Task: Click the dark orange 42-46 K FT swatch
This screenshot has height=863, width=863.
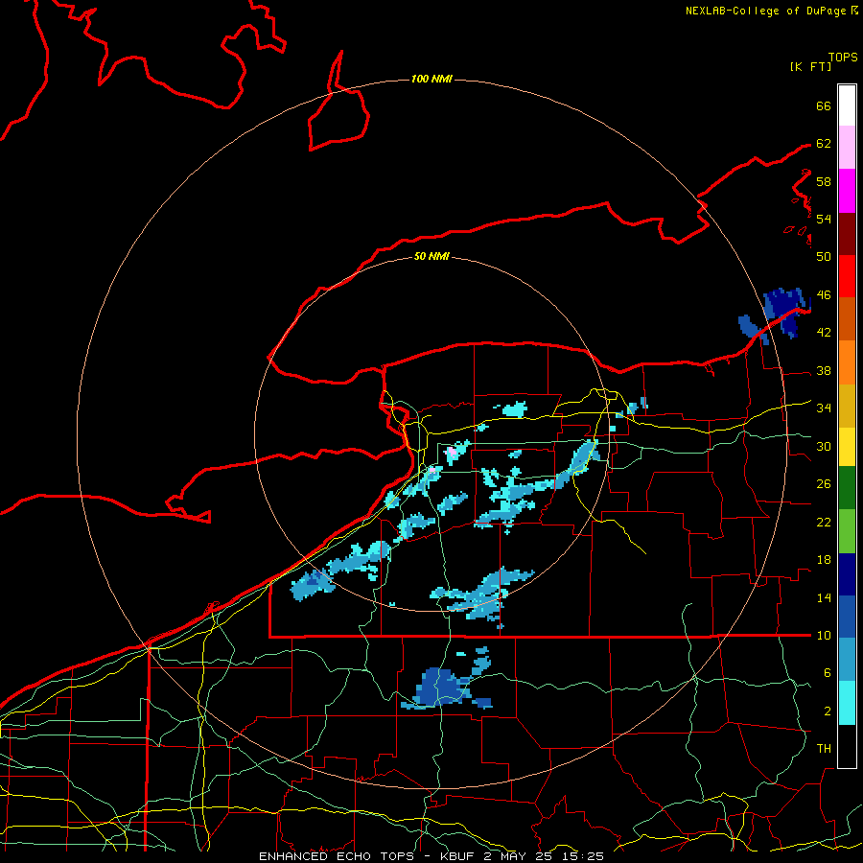Action: 847,319
